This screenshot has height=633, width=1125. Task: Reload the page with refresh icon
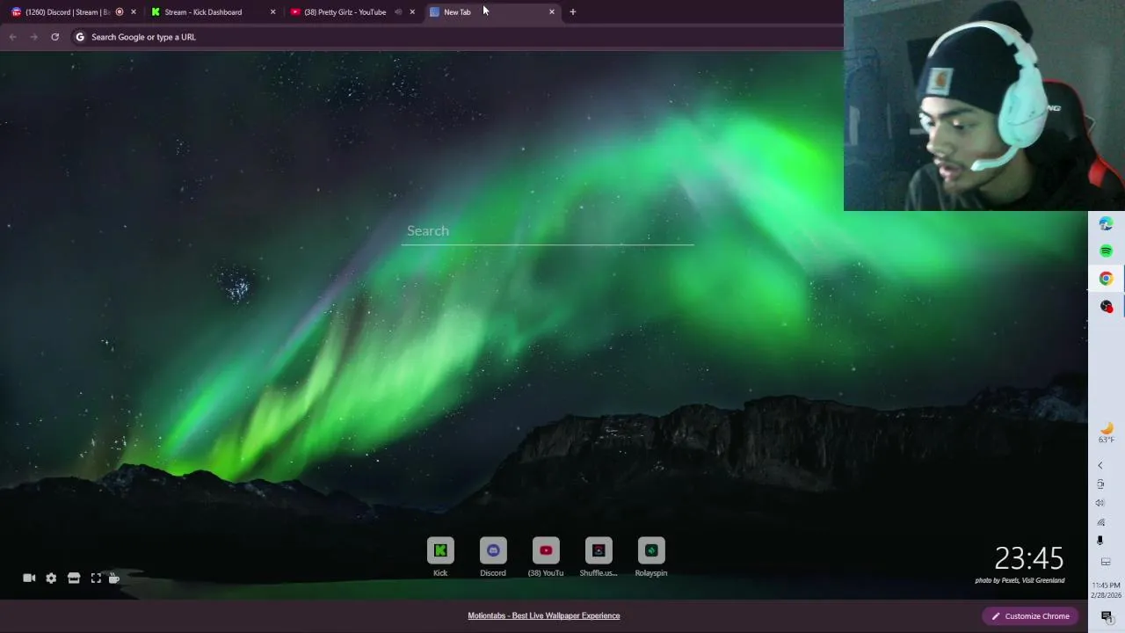[54, 37]
